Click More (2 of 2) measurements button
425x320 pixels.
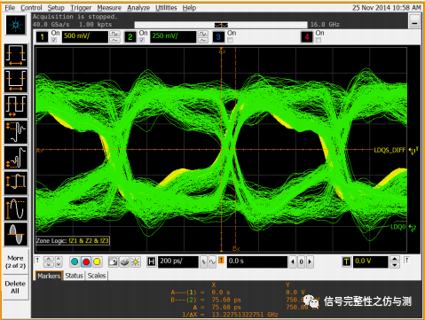(15, 261)
